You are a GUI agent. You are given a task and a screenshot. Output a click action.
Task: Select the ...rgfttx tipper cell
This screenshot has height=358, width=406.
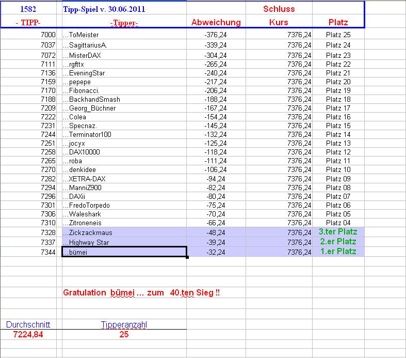tap(124, 64)
